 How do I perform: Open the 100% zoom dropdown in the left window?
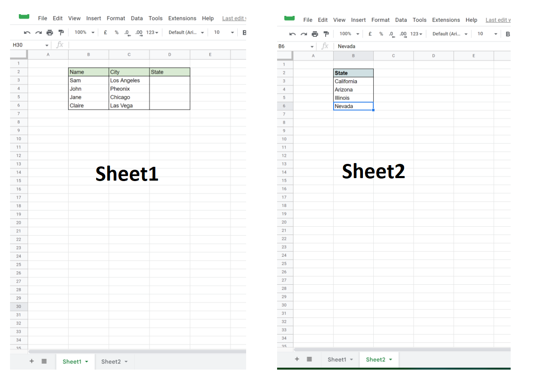[x=84, y=33]
